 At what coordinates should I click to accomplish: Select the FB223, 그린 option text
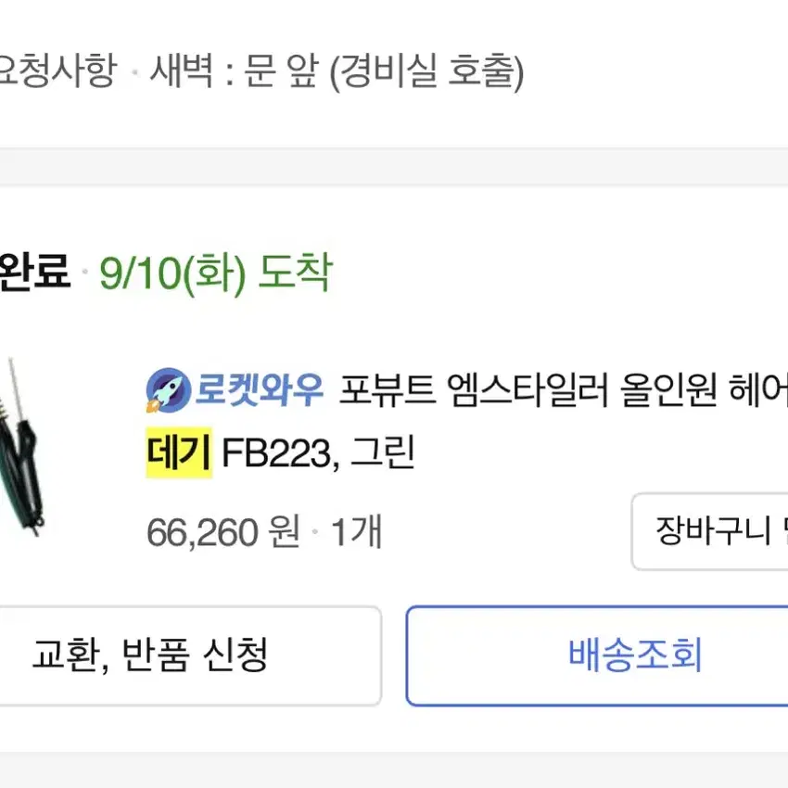coord(318,452)
